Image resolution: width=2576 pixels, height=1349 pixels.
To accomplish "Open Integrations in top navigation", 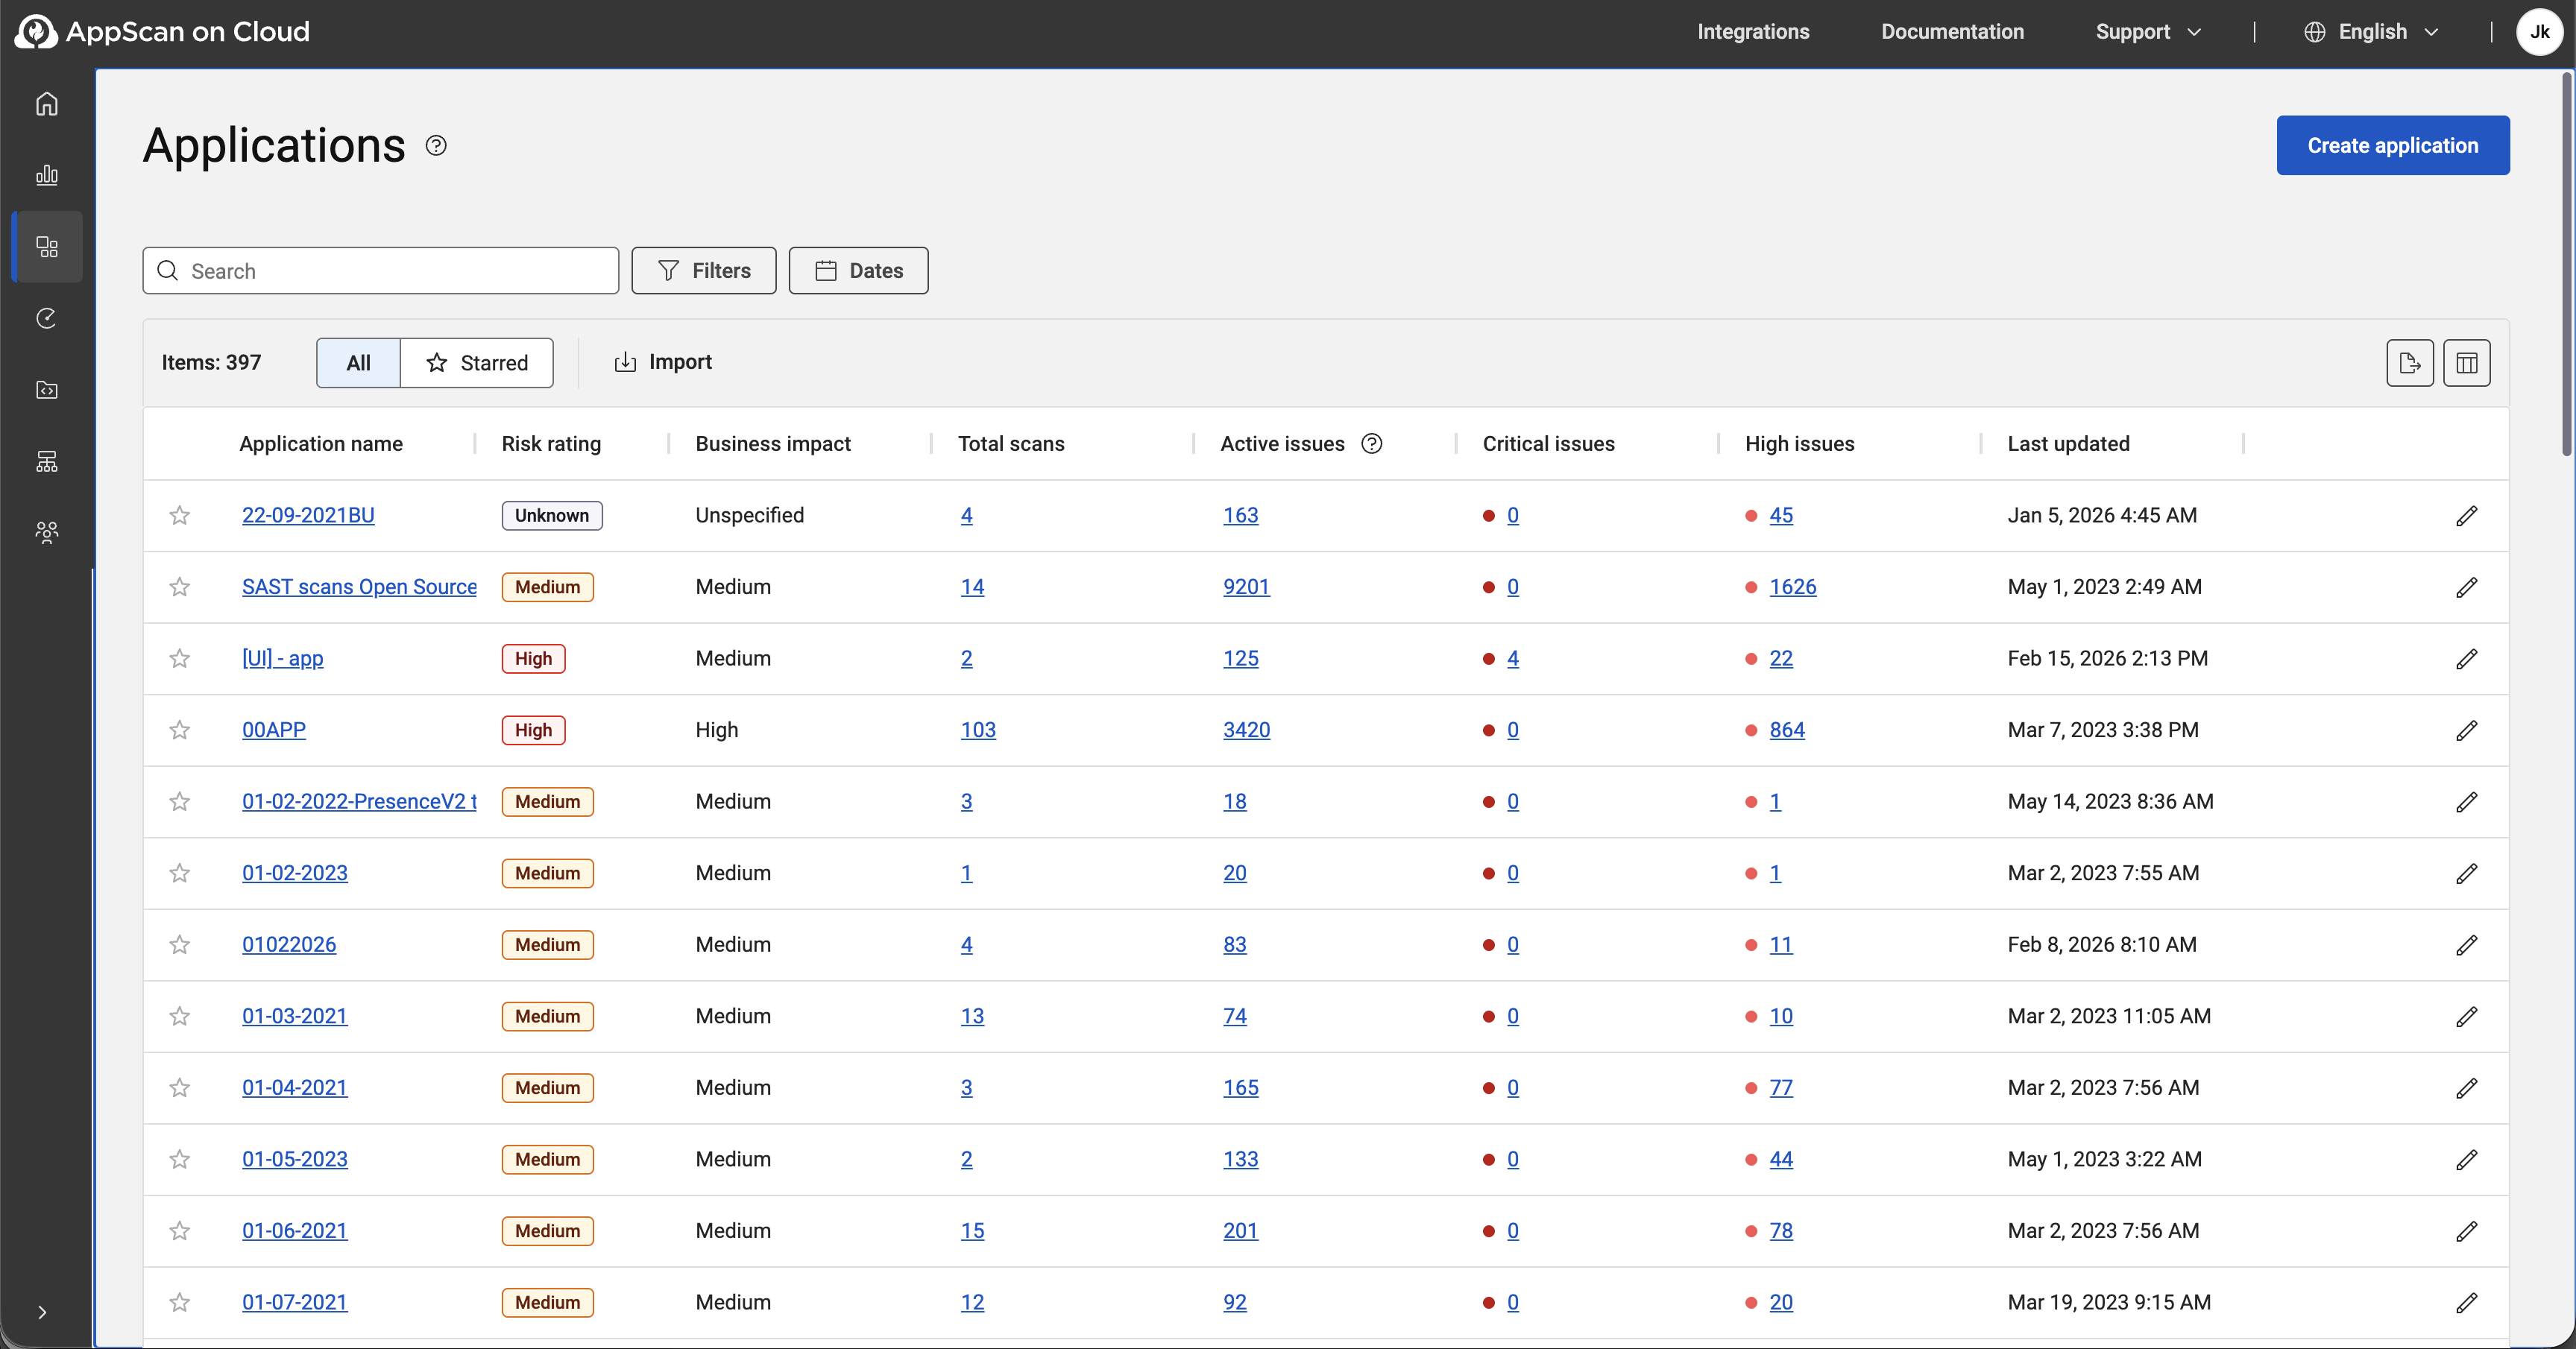I will click(1752, 32).
